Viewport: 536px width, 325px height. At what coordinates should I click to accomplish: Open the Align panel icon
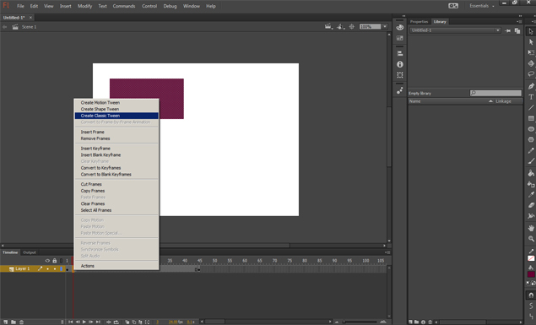pyautogui.click(x=399, y=54)
